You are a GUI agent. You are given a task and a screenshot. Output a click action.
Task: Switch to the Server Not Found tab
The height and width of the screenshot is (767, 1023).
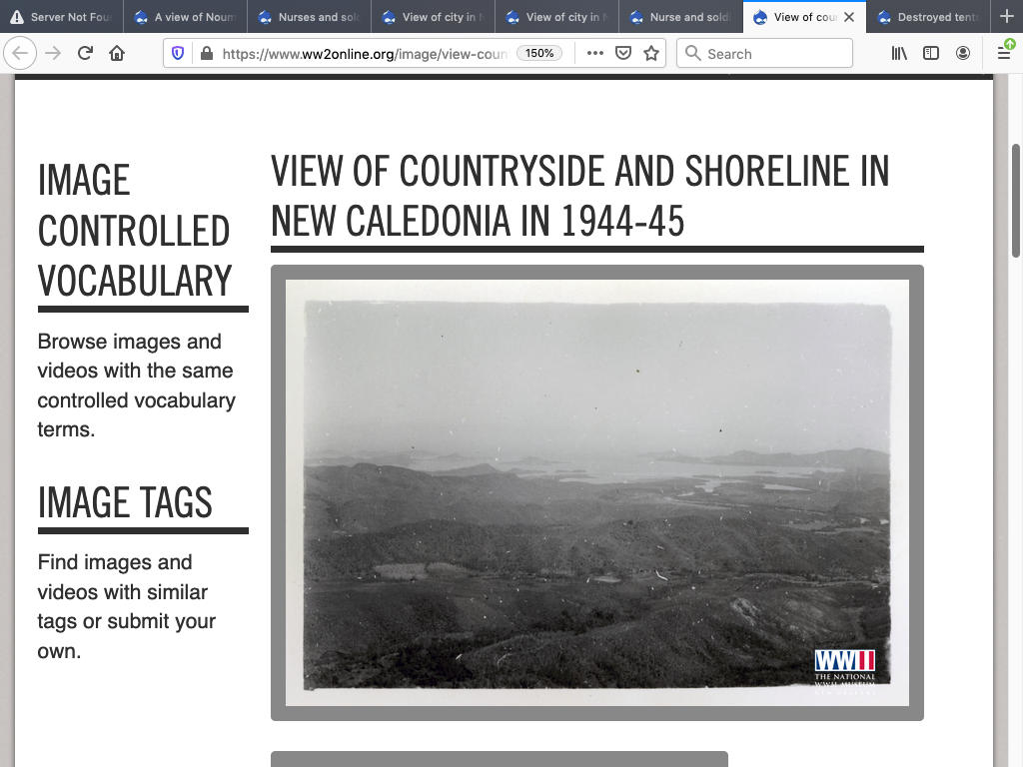click(x=62, y=17)
